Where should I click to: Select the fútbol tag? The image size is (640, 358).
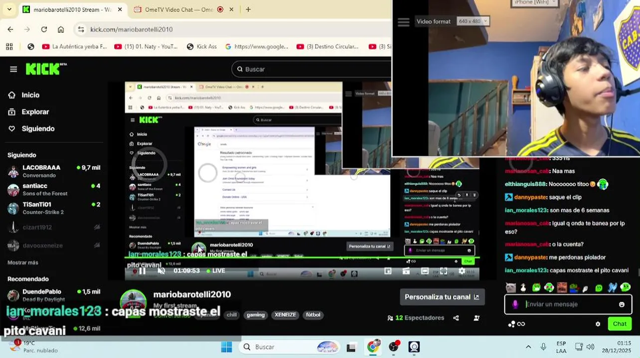click(313, 315)
